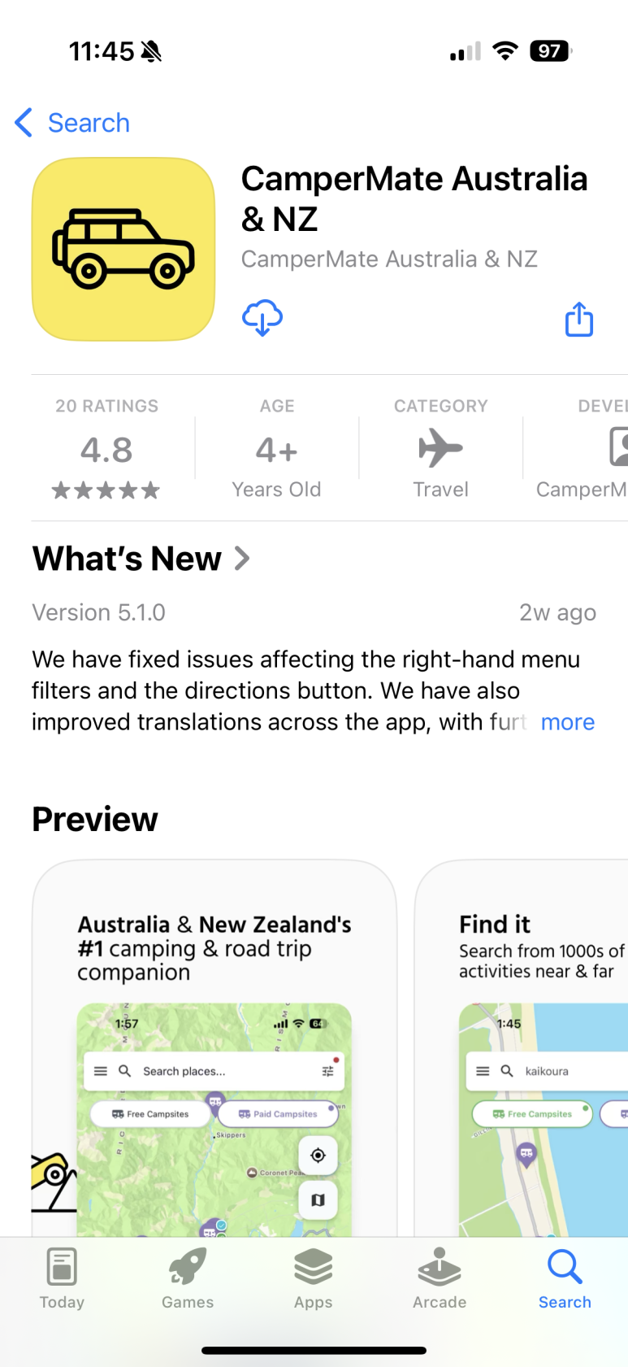
Task: Tap the Version 5.1.0 label
Action: pos(99,612)
